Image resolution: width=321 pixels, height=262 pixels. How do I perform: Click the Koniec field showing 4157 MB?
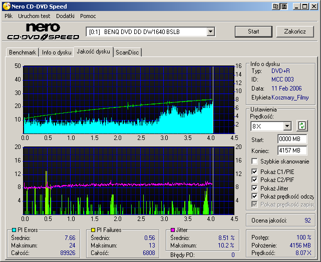(x=292, y=150)
